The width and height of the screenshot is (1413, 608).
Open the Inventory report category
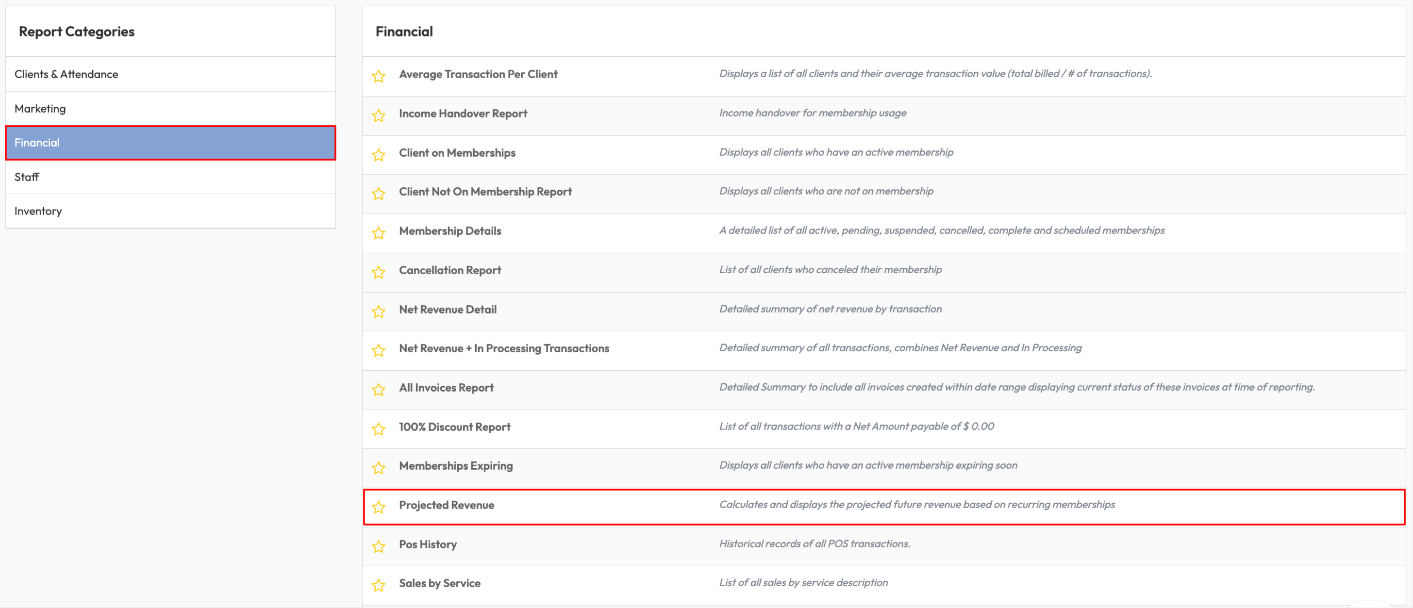pos(38,211)
